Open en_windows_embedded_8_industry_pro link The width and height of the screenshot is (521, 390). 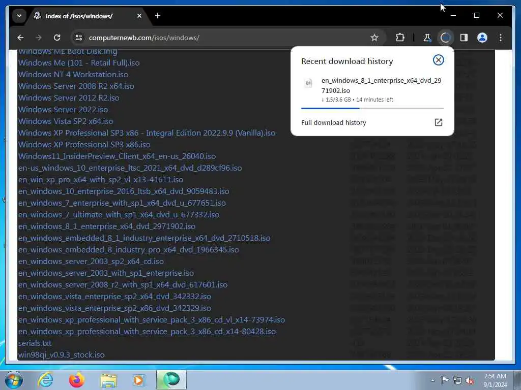point(129,250)
